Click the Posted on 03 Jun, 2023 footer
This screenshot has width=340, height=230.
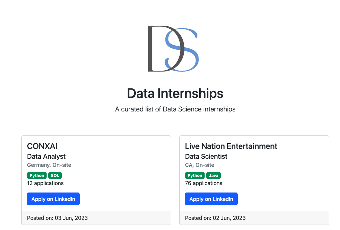pyautogui.click(x=57, y=218)
